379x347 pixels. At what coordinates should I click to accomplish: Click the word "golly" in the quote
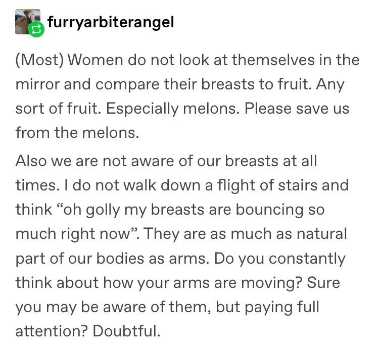click(x=103, y=210)
